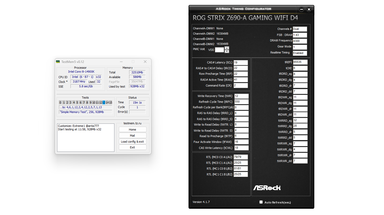Click the Mail button in TestMem5

(133, 136)
